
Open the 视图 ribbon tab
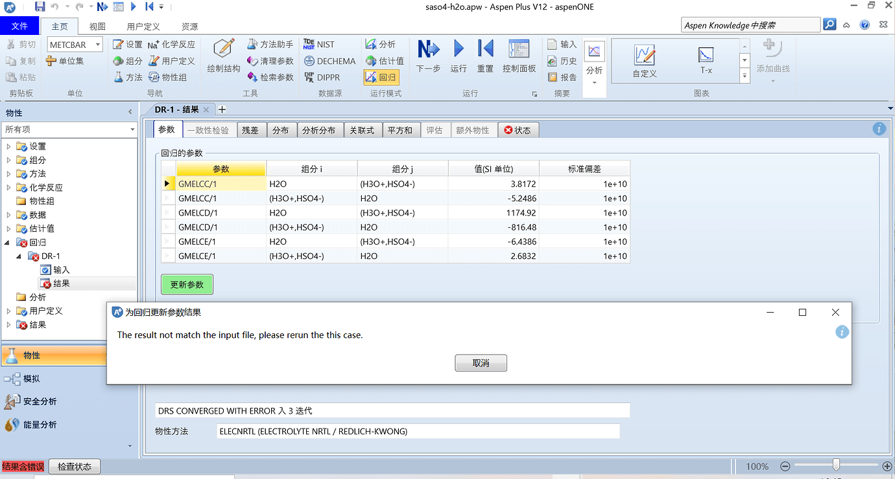(97, 27)
